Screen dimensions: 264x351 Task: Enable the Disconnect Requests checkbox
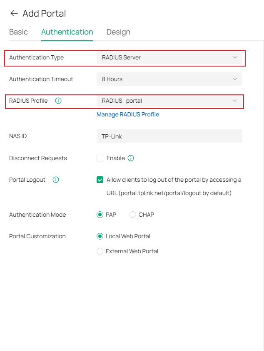pos(100,158)
